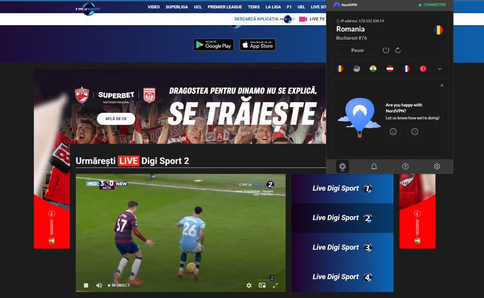Viewport: 484px width, 298px height.
Task: Open the F1 menu item
Action: click(289, 7)
